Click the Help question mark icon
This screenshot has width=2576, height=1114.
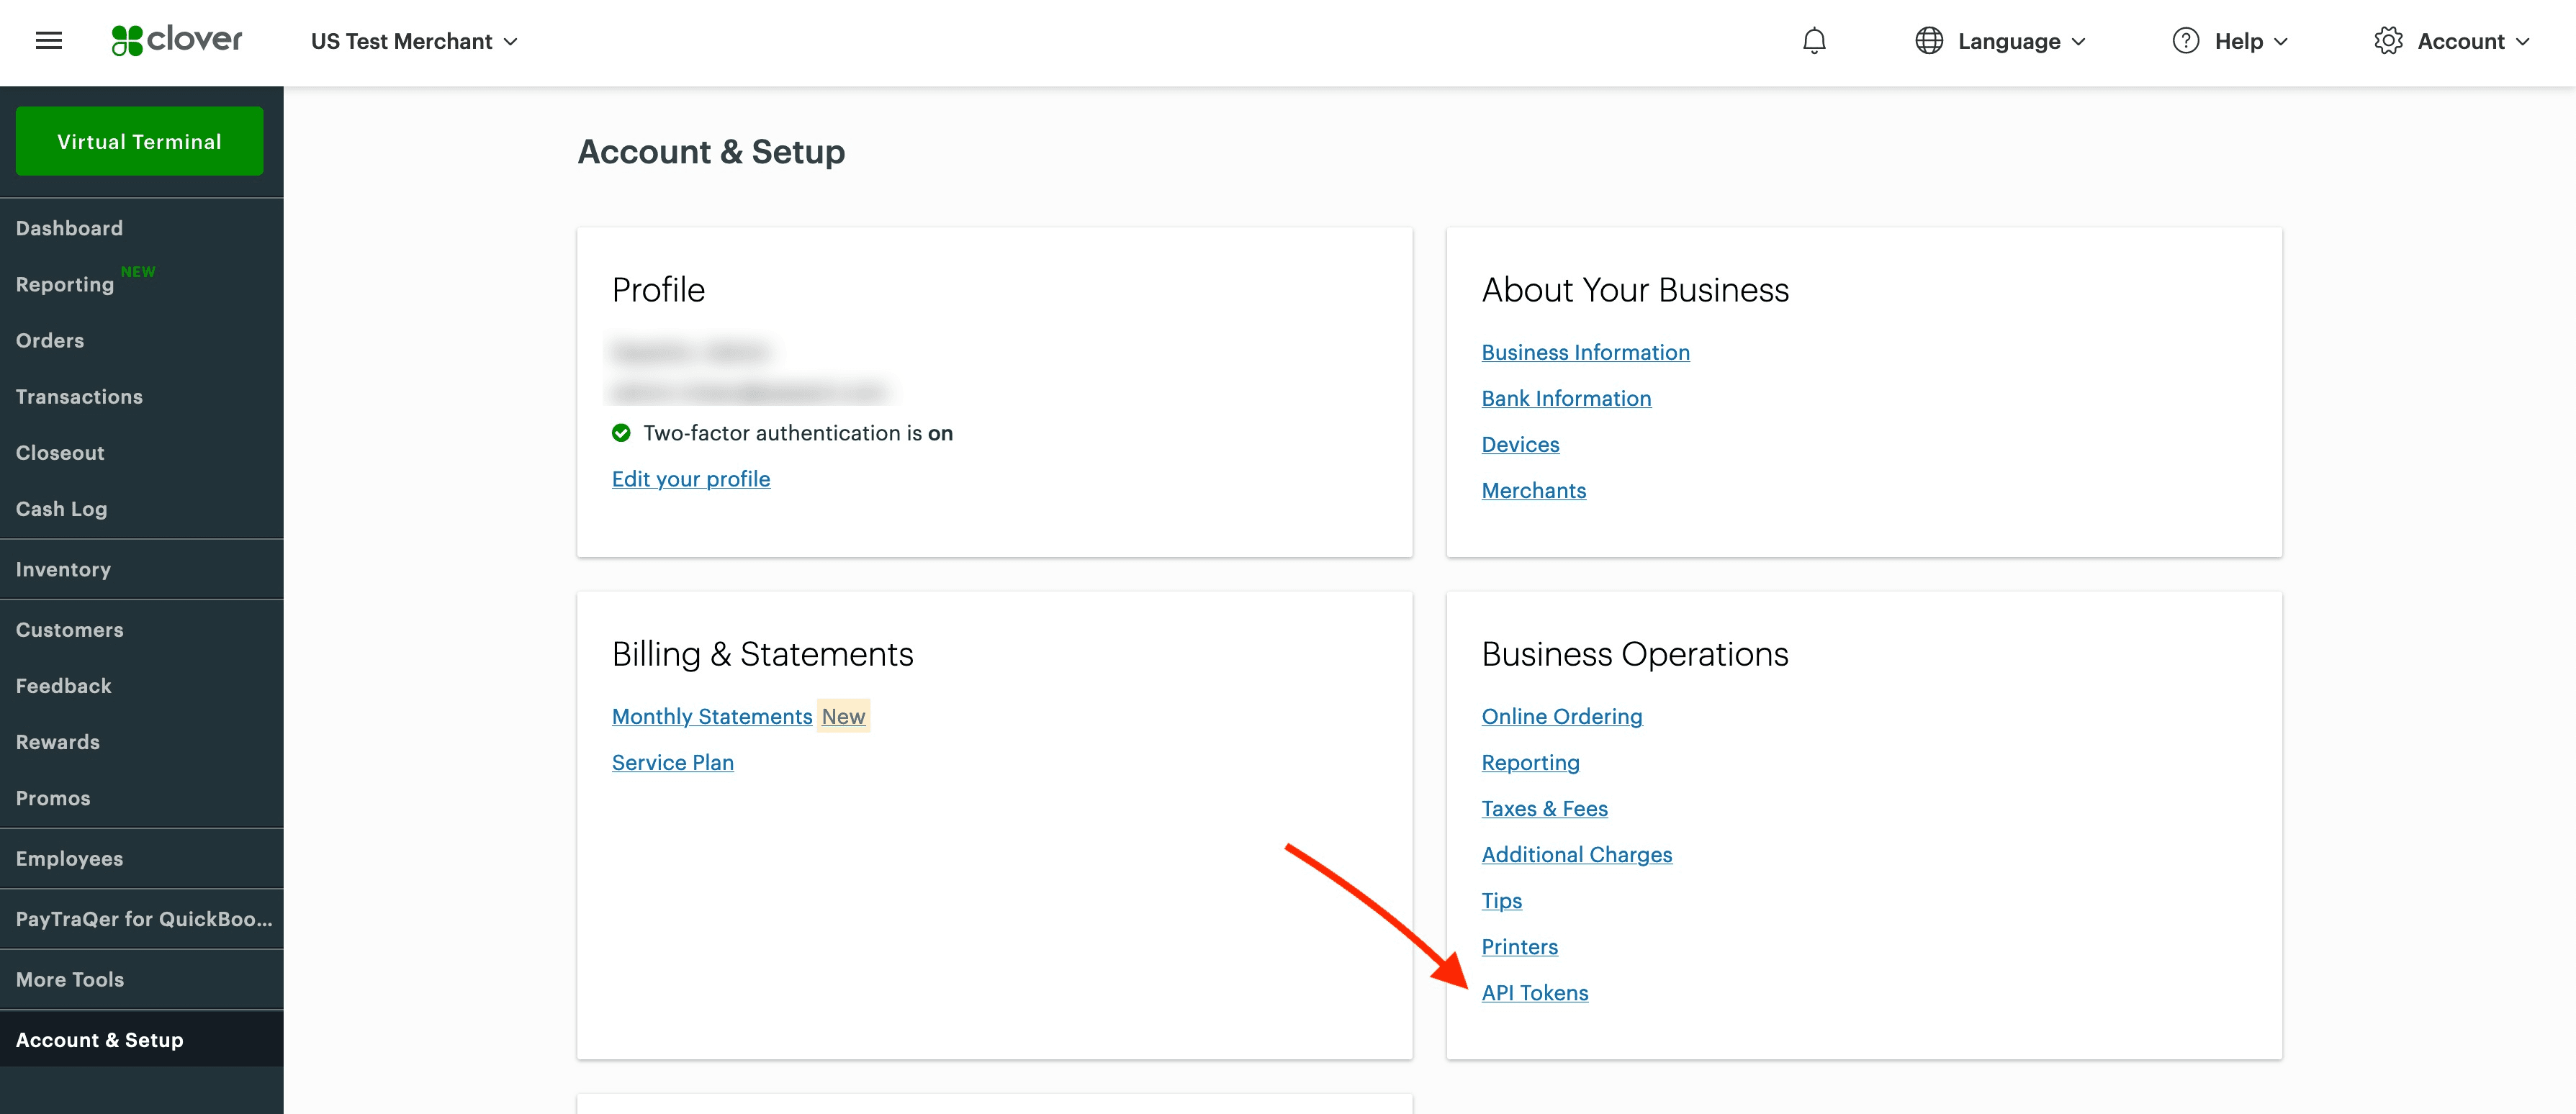(x=2185, y=41)
